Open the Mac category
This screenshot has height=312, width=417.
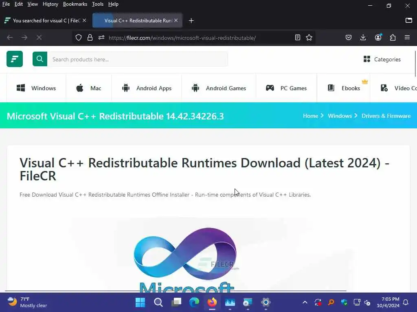88,88
